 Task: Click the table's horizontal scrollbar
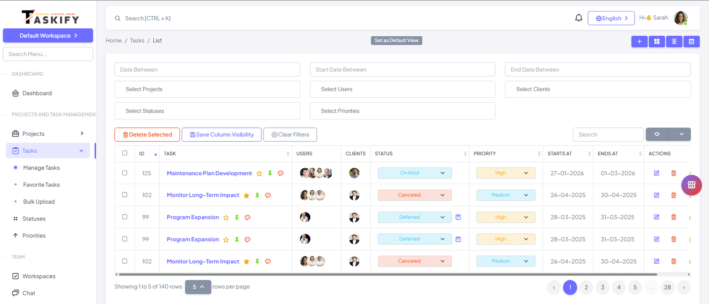click(x=388, y=274)
